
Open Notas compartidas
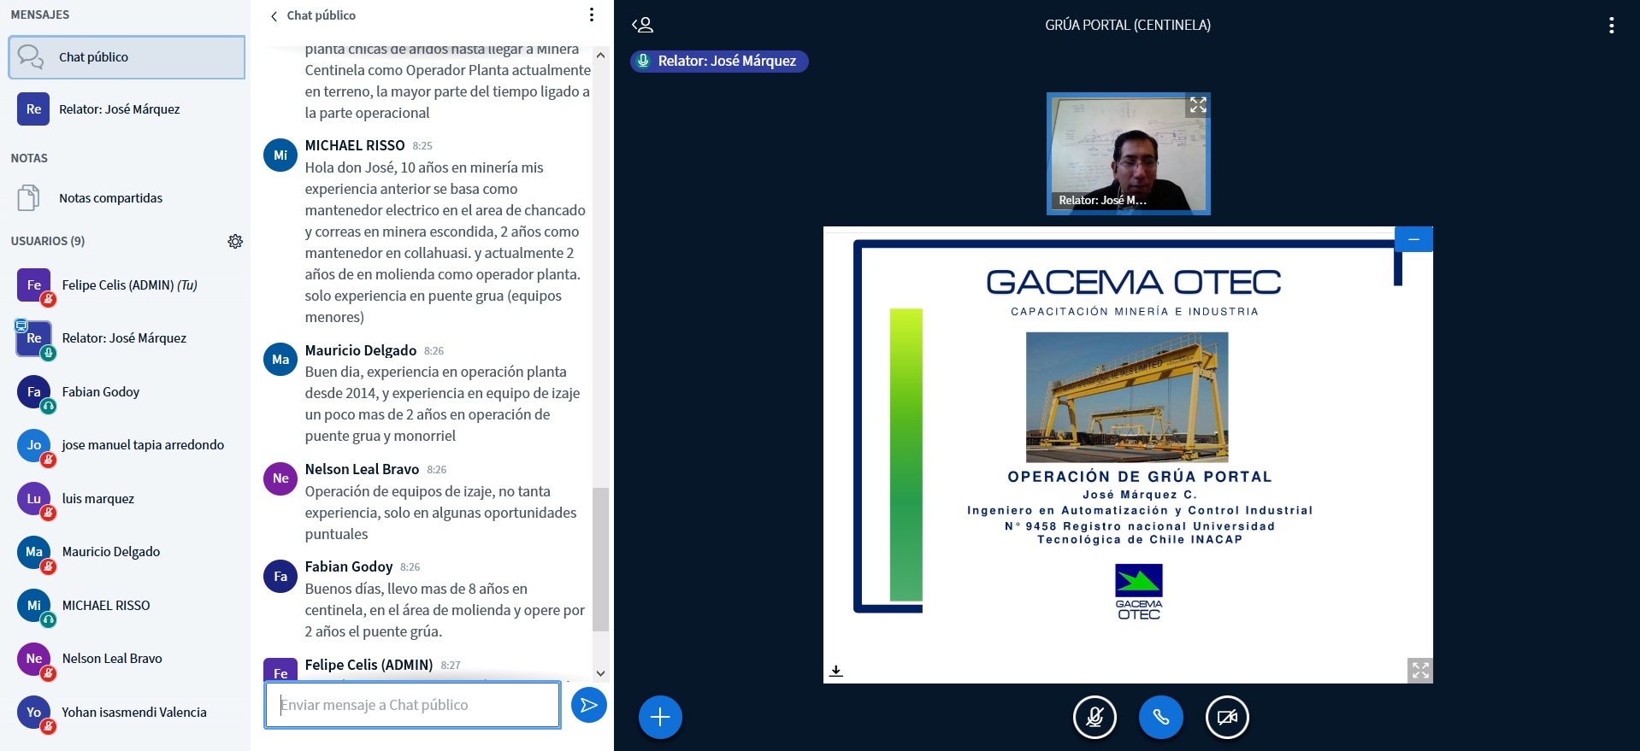127,198
